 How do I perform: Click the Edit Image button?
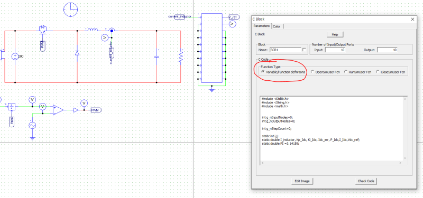302,181
